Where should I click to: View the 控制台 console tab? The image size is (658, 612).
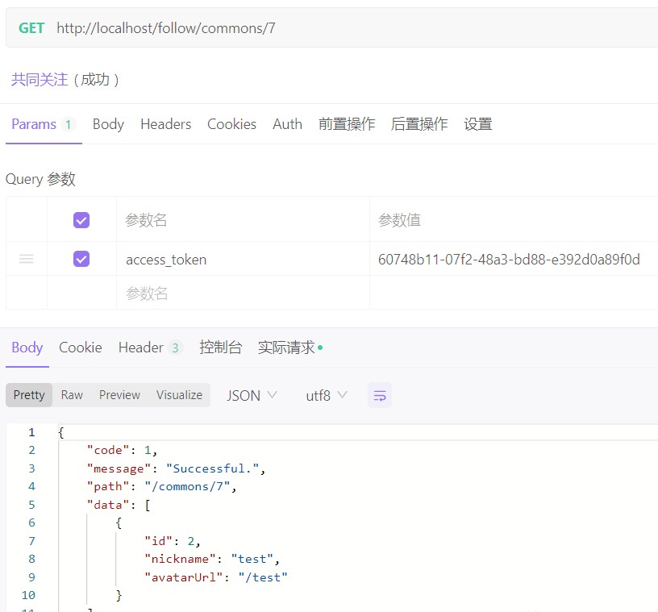(220, 348)
